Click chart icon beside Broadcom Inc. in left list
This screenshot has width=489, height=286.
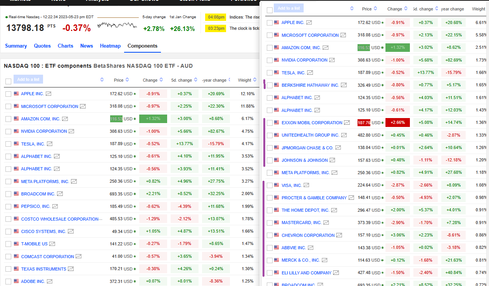60,194
